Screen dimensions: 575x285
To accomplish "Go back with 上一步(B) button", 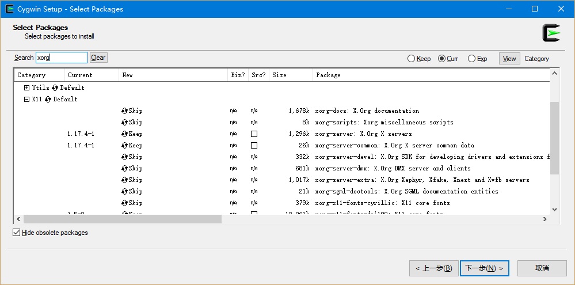I will click(x=434, y=268).
